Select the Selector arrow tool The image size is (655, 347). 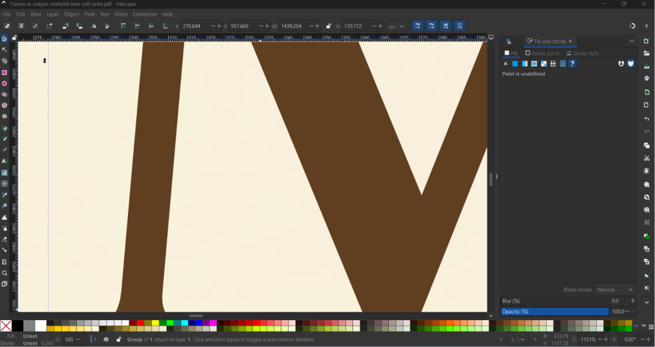point(4,39)
